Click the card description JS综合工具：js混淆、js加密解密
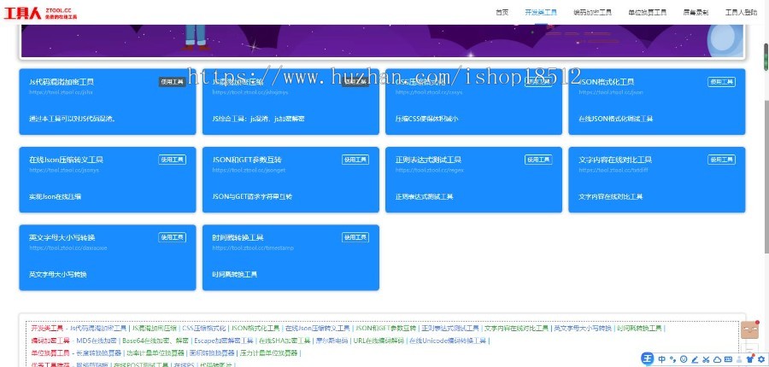769x367 pixels. 258,119
